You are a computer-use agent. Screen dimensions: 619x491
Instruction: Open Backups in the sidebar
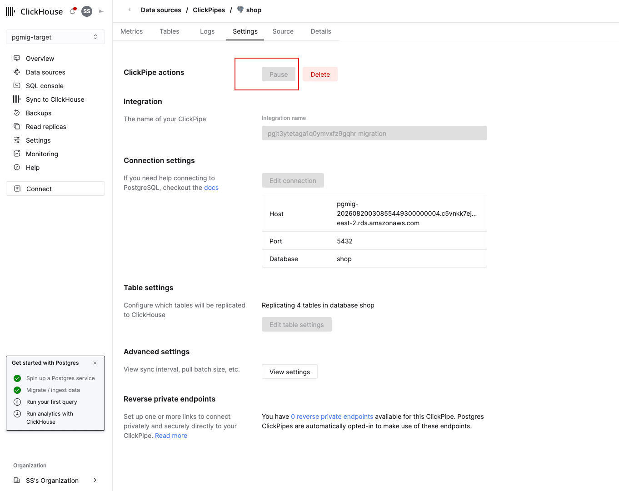click(39, 113)
